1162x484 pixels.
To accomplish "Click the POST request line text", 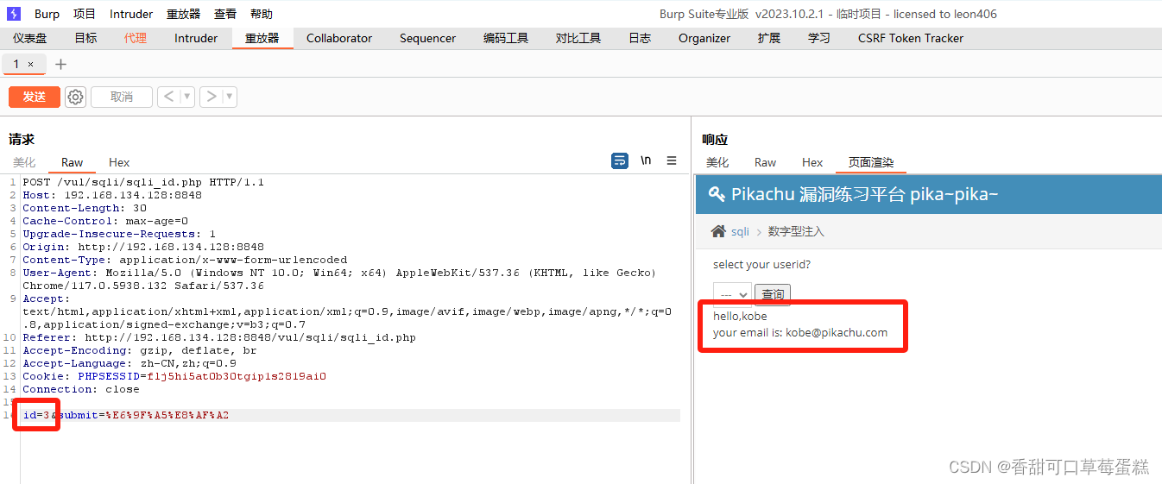I will (x=143, y=182).
